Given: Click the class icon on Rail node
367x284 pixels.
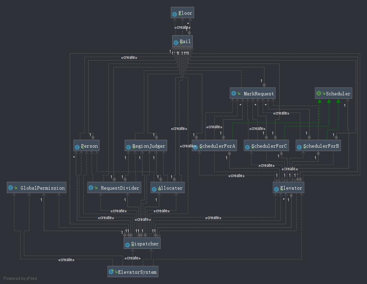Looking at the screenshot, I should [x=176, y=43].
